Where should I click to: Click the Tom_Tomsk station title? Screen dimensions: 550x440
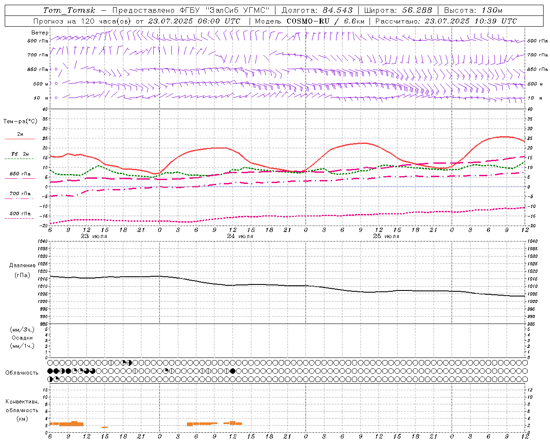pos(69,10)
